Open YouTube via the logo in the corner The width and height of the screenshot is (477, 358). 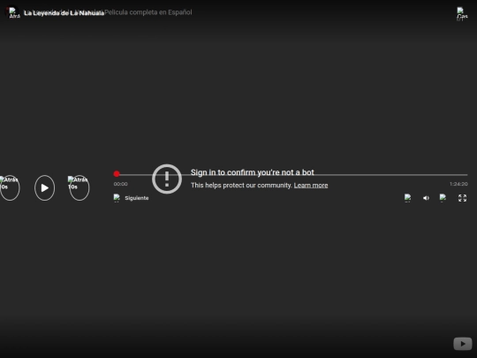point(463,344)
